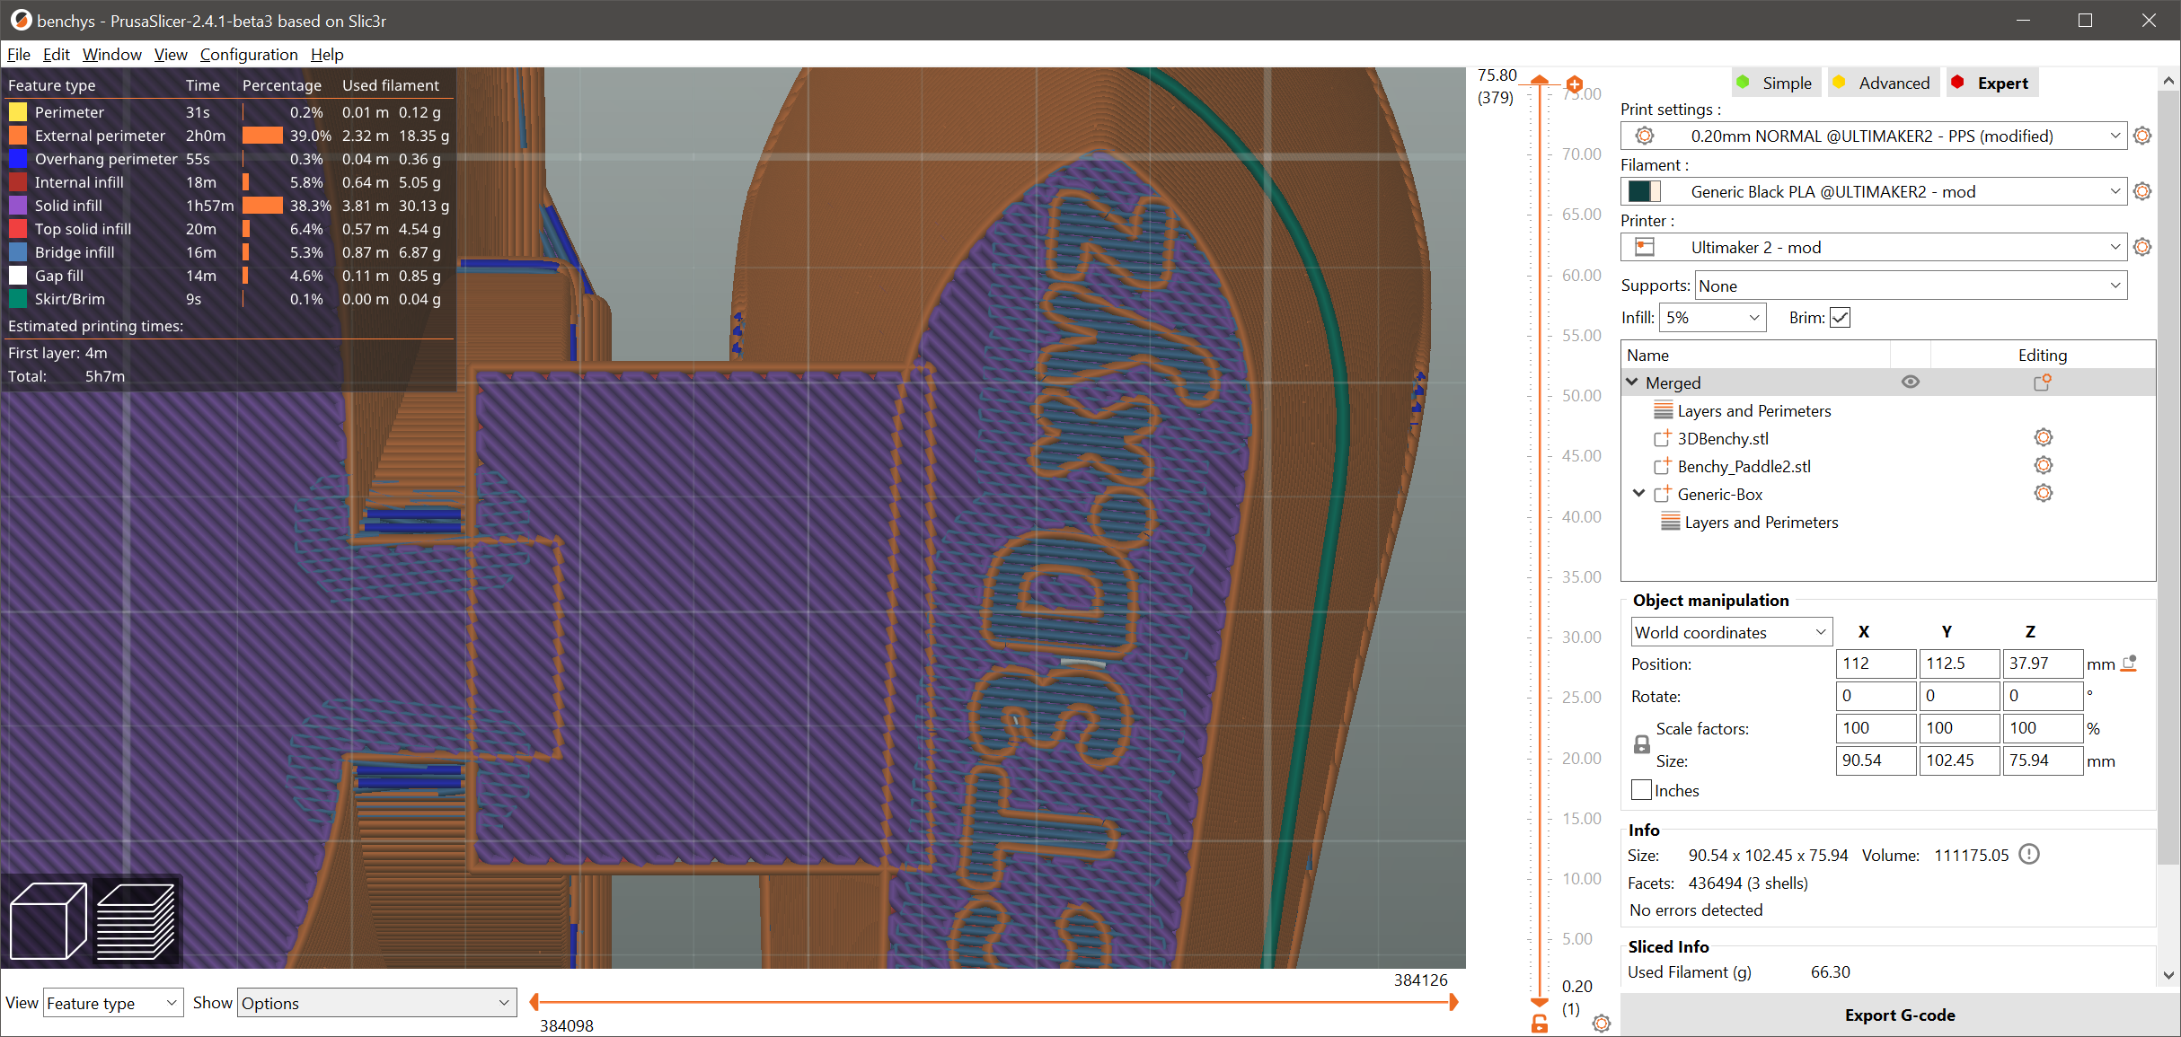Select Benchy_Paddle2.stl in the object list

[x=1744, y=466]
